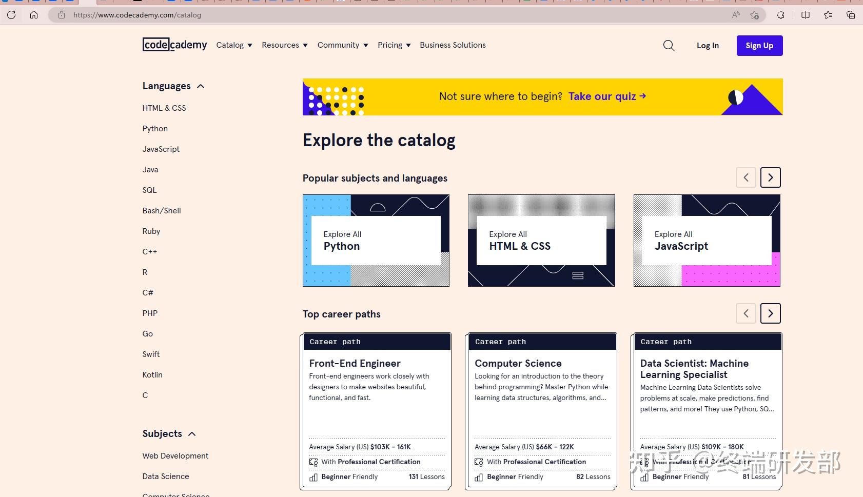The image size is (863, 497).
Task: Click the Sign Up button
Action: coord(759,46)
